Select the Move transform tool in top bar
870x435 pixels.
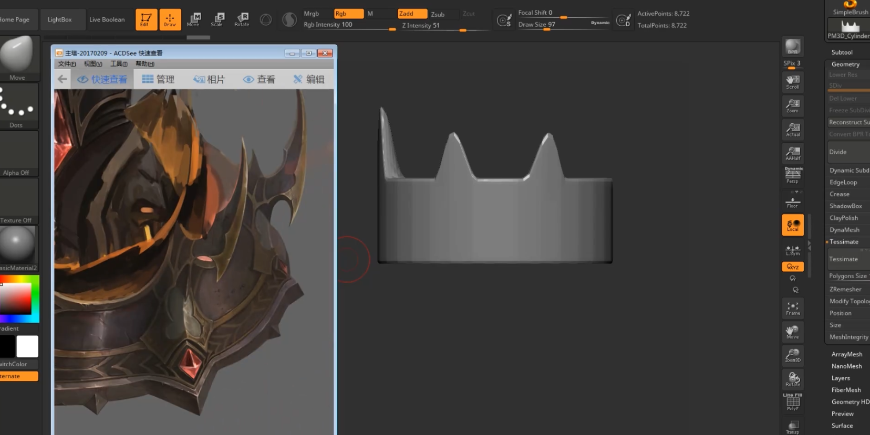tap(193, 19)
